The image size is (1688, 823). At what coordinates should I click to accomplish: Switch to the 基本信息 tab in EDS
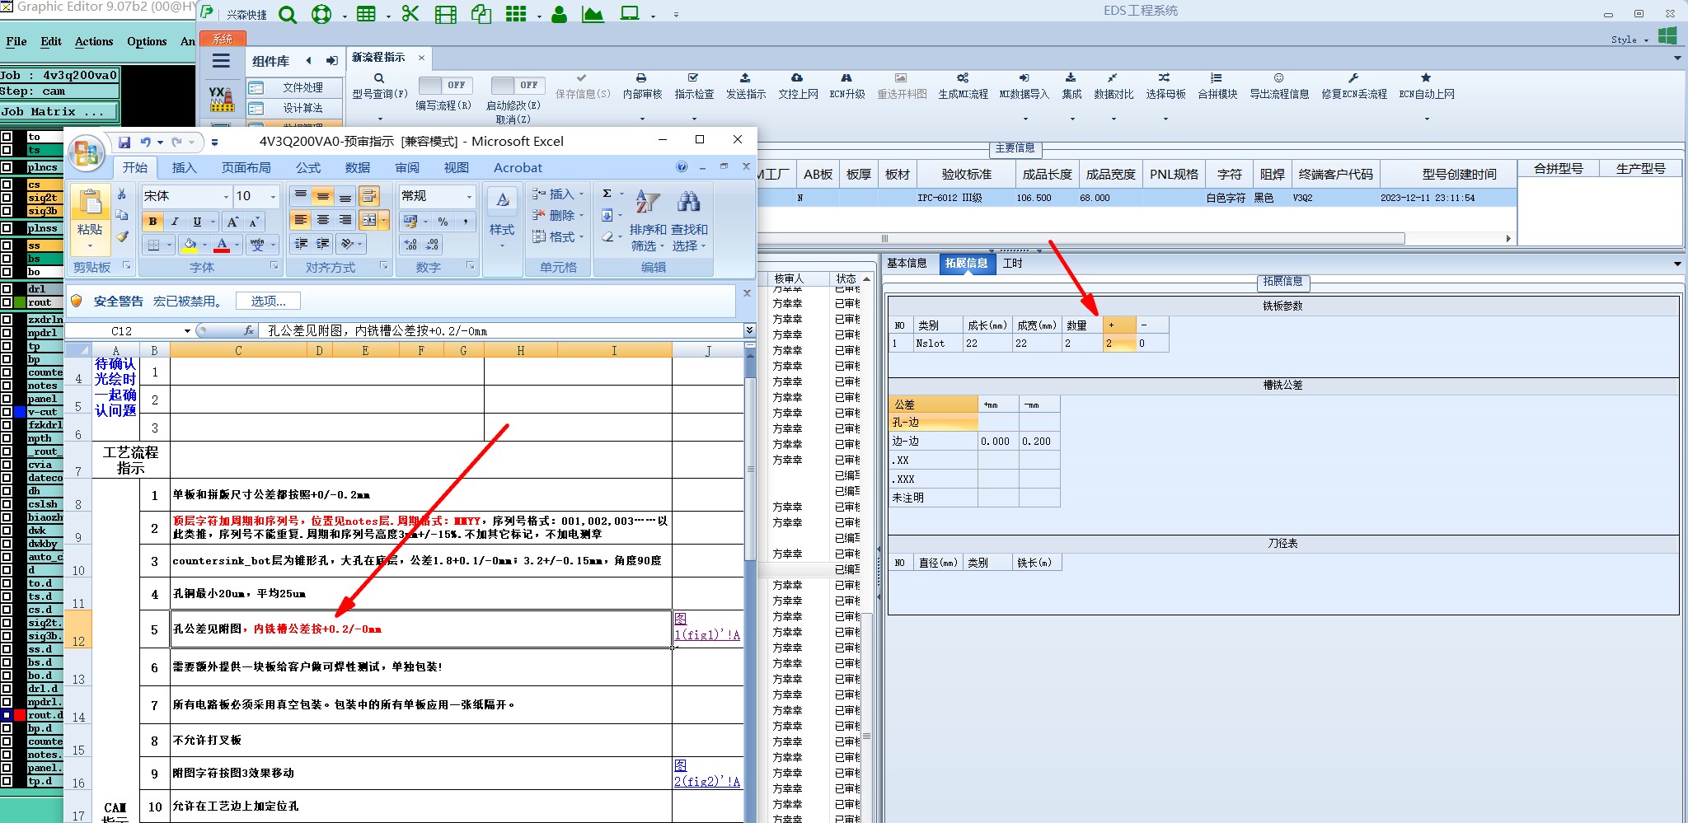(x=907, y=263)
